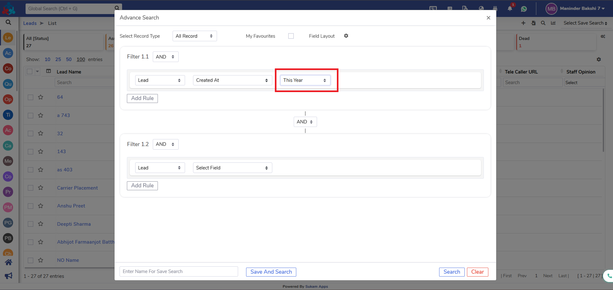Open the Op module in sidebar
Screen dimensions: 613x290
click(x=8, y=99)
